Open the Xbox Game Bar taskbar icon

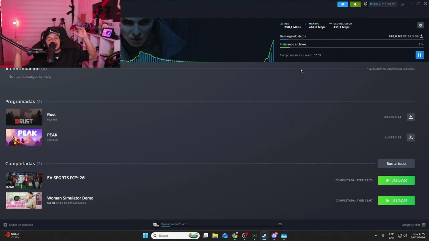pyautogui.click(x=254, y=236)
